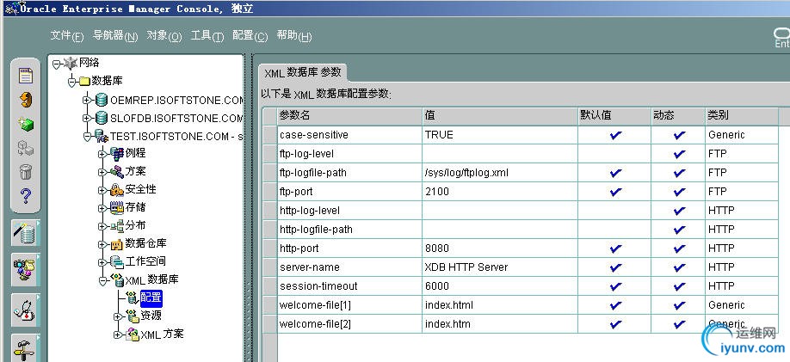790x362 pixels.
Task: Open help with the question mark icon
Action: [x=25, y=195]
